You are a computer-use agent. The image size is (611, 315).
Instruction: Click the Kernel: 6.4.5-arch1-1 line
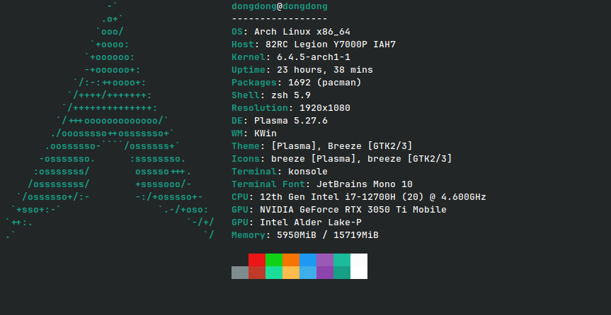(291, 57)
